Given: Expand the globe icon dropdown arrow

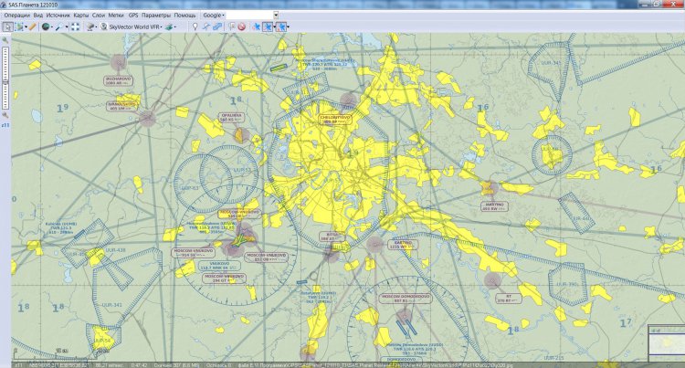Looking at the screenshot, I should (x=52, y=27).
